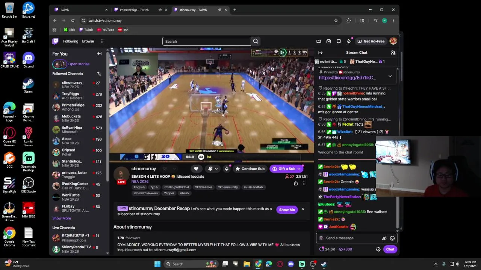The width and height of the screenshot is (481, 270).
Task: Reload the page in Chrome
Action: click(73, 21)
